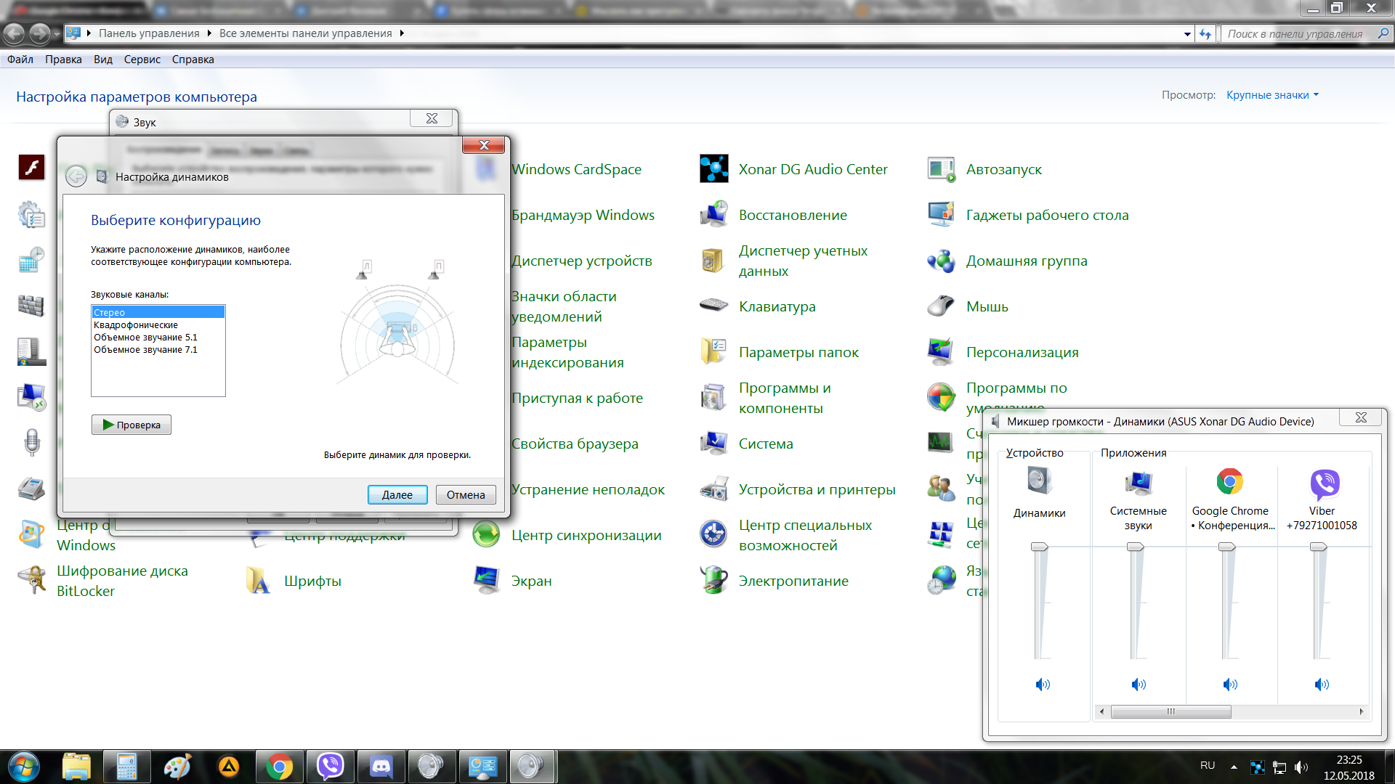The image size is (1395, 784).
Task: Open the Сервис menu
Action: [x=142, y=60]
